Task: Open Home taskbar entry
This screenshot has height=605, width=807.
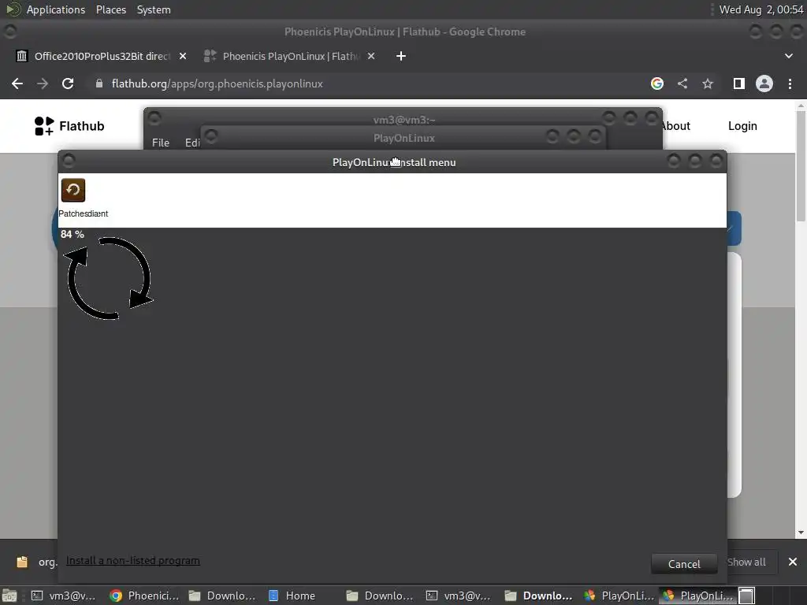Action: point(292,596)
